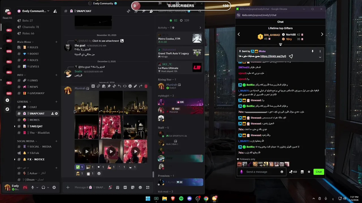Click the Kick Send a message field

point(261,172)
